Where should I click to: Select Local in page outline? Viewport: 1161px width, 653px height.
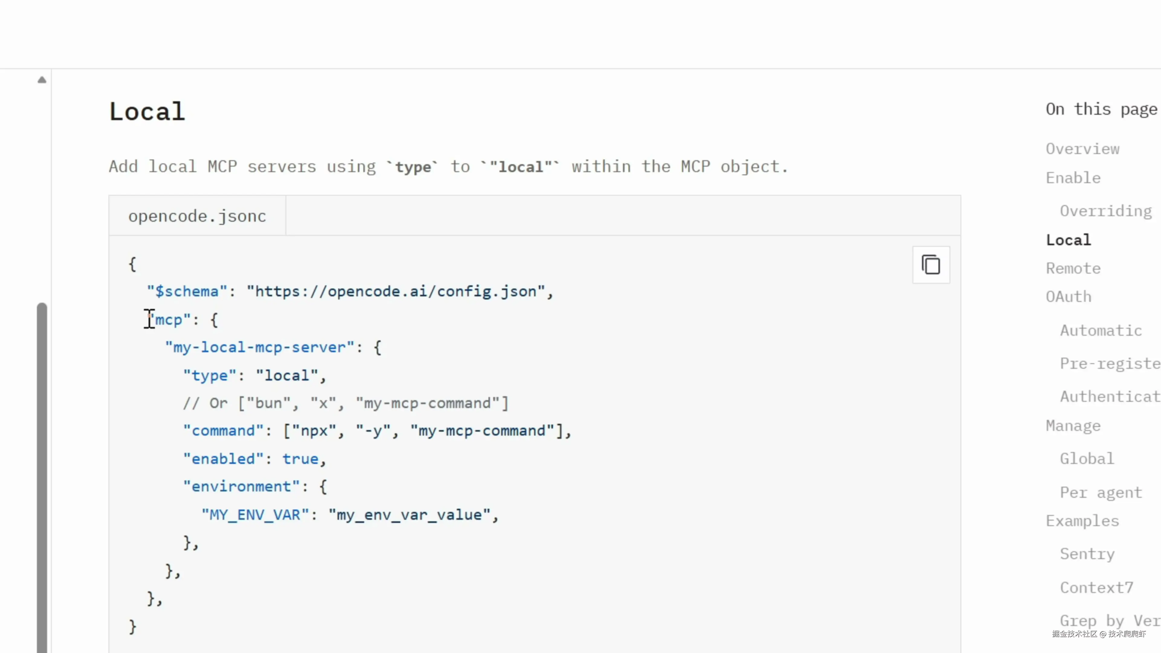click(1068, 240)
